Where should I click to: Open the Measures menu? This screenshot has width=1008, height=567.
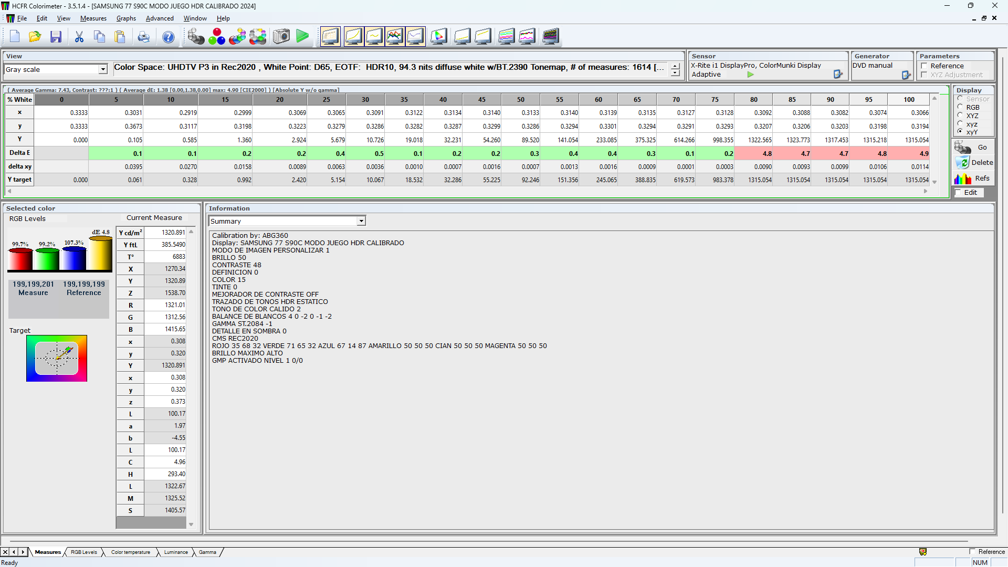tap(93, 18)
